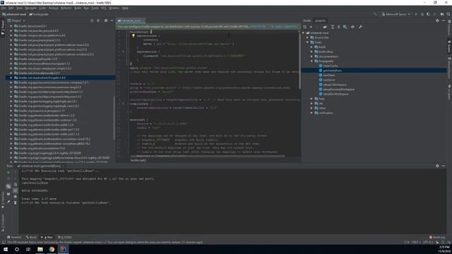Click the Windows Start button
Screen dimensions: 452x254
coord(6,249)
